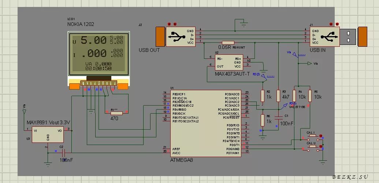
Task: Click the PB5/SCK pin label
Action: click(x=179, y=113)
